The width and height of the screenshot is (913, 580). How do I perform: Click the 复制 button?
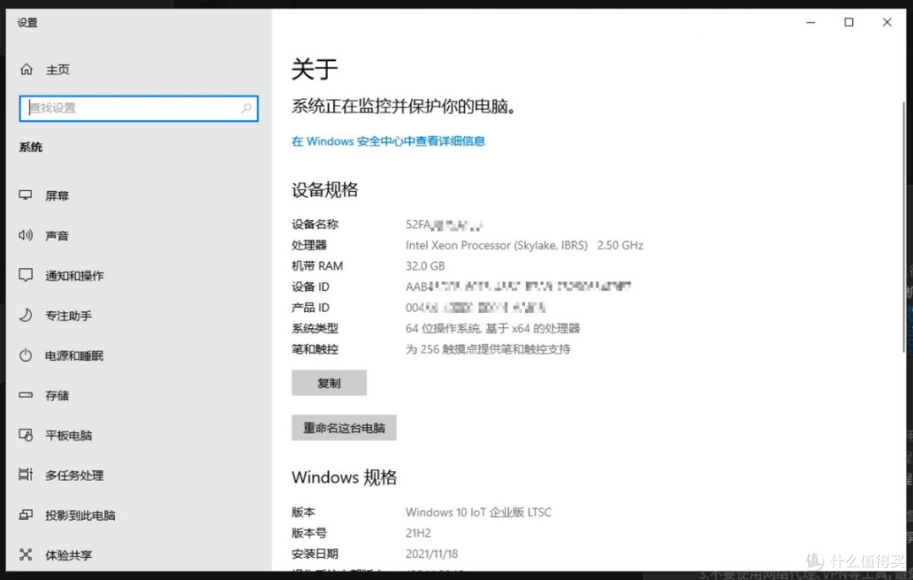[329, 383]
